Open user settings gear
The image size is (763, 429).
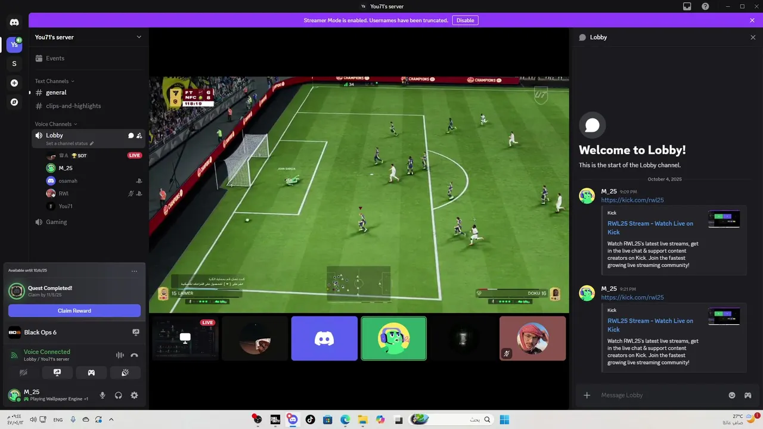click(134, 395)
